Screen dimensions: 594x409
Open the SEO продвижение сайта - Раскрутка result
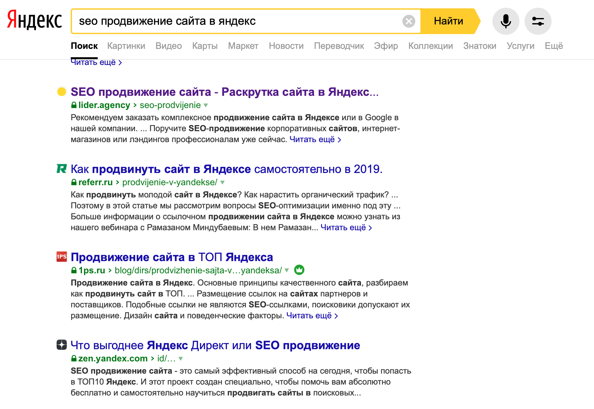coord(225,92)
